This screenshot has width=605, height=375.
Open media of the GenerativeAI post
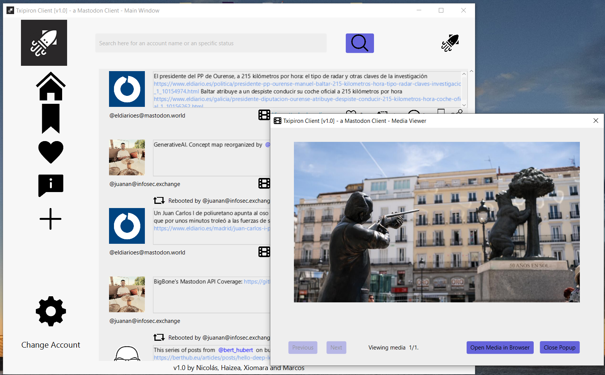[264, 183]
